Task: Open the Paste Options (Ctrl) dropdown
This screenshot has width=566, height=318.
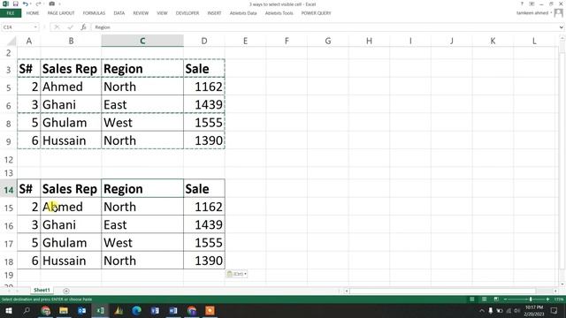Action: (237, 274)
